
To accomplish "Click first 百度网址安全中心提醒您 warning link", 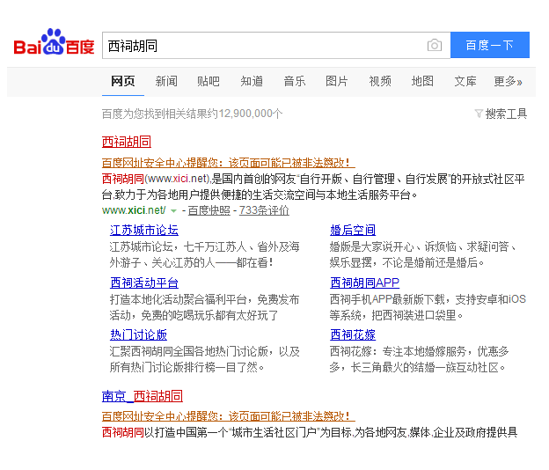I will pos(228,163).
